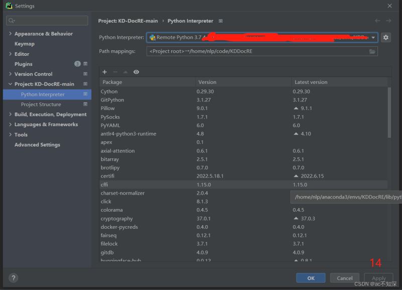The height and width of the screenshot is (290, 402).
Task: Expand Build, Execution, Deployment section
Action: [x=10, y=115]
